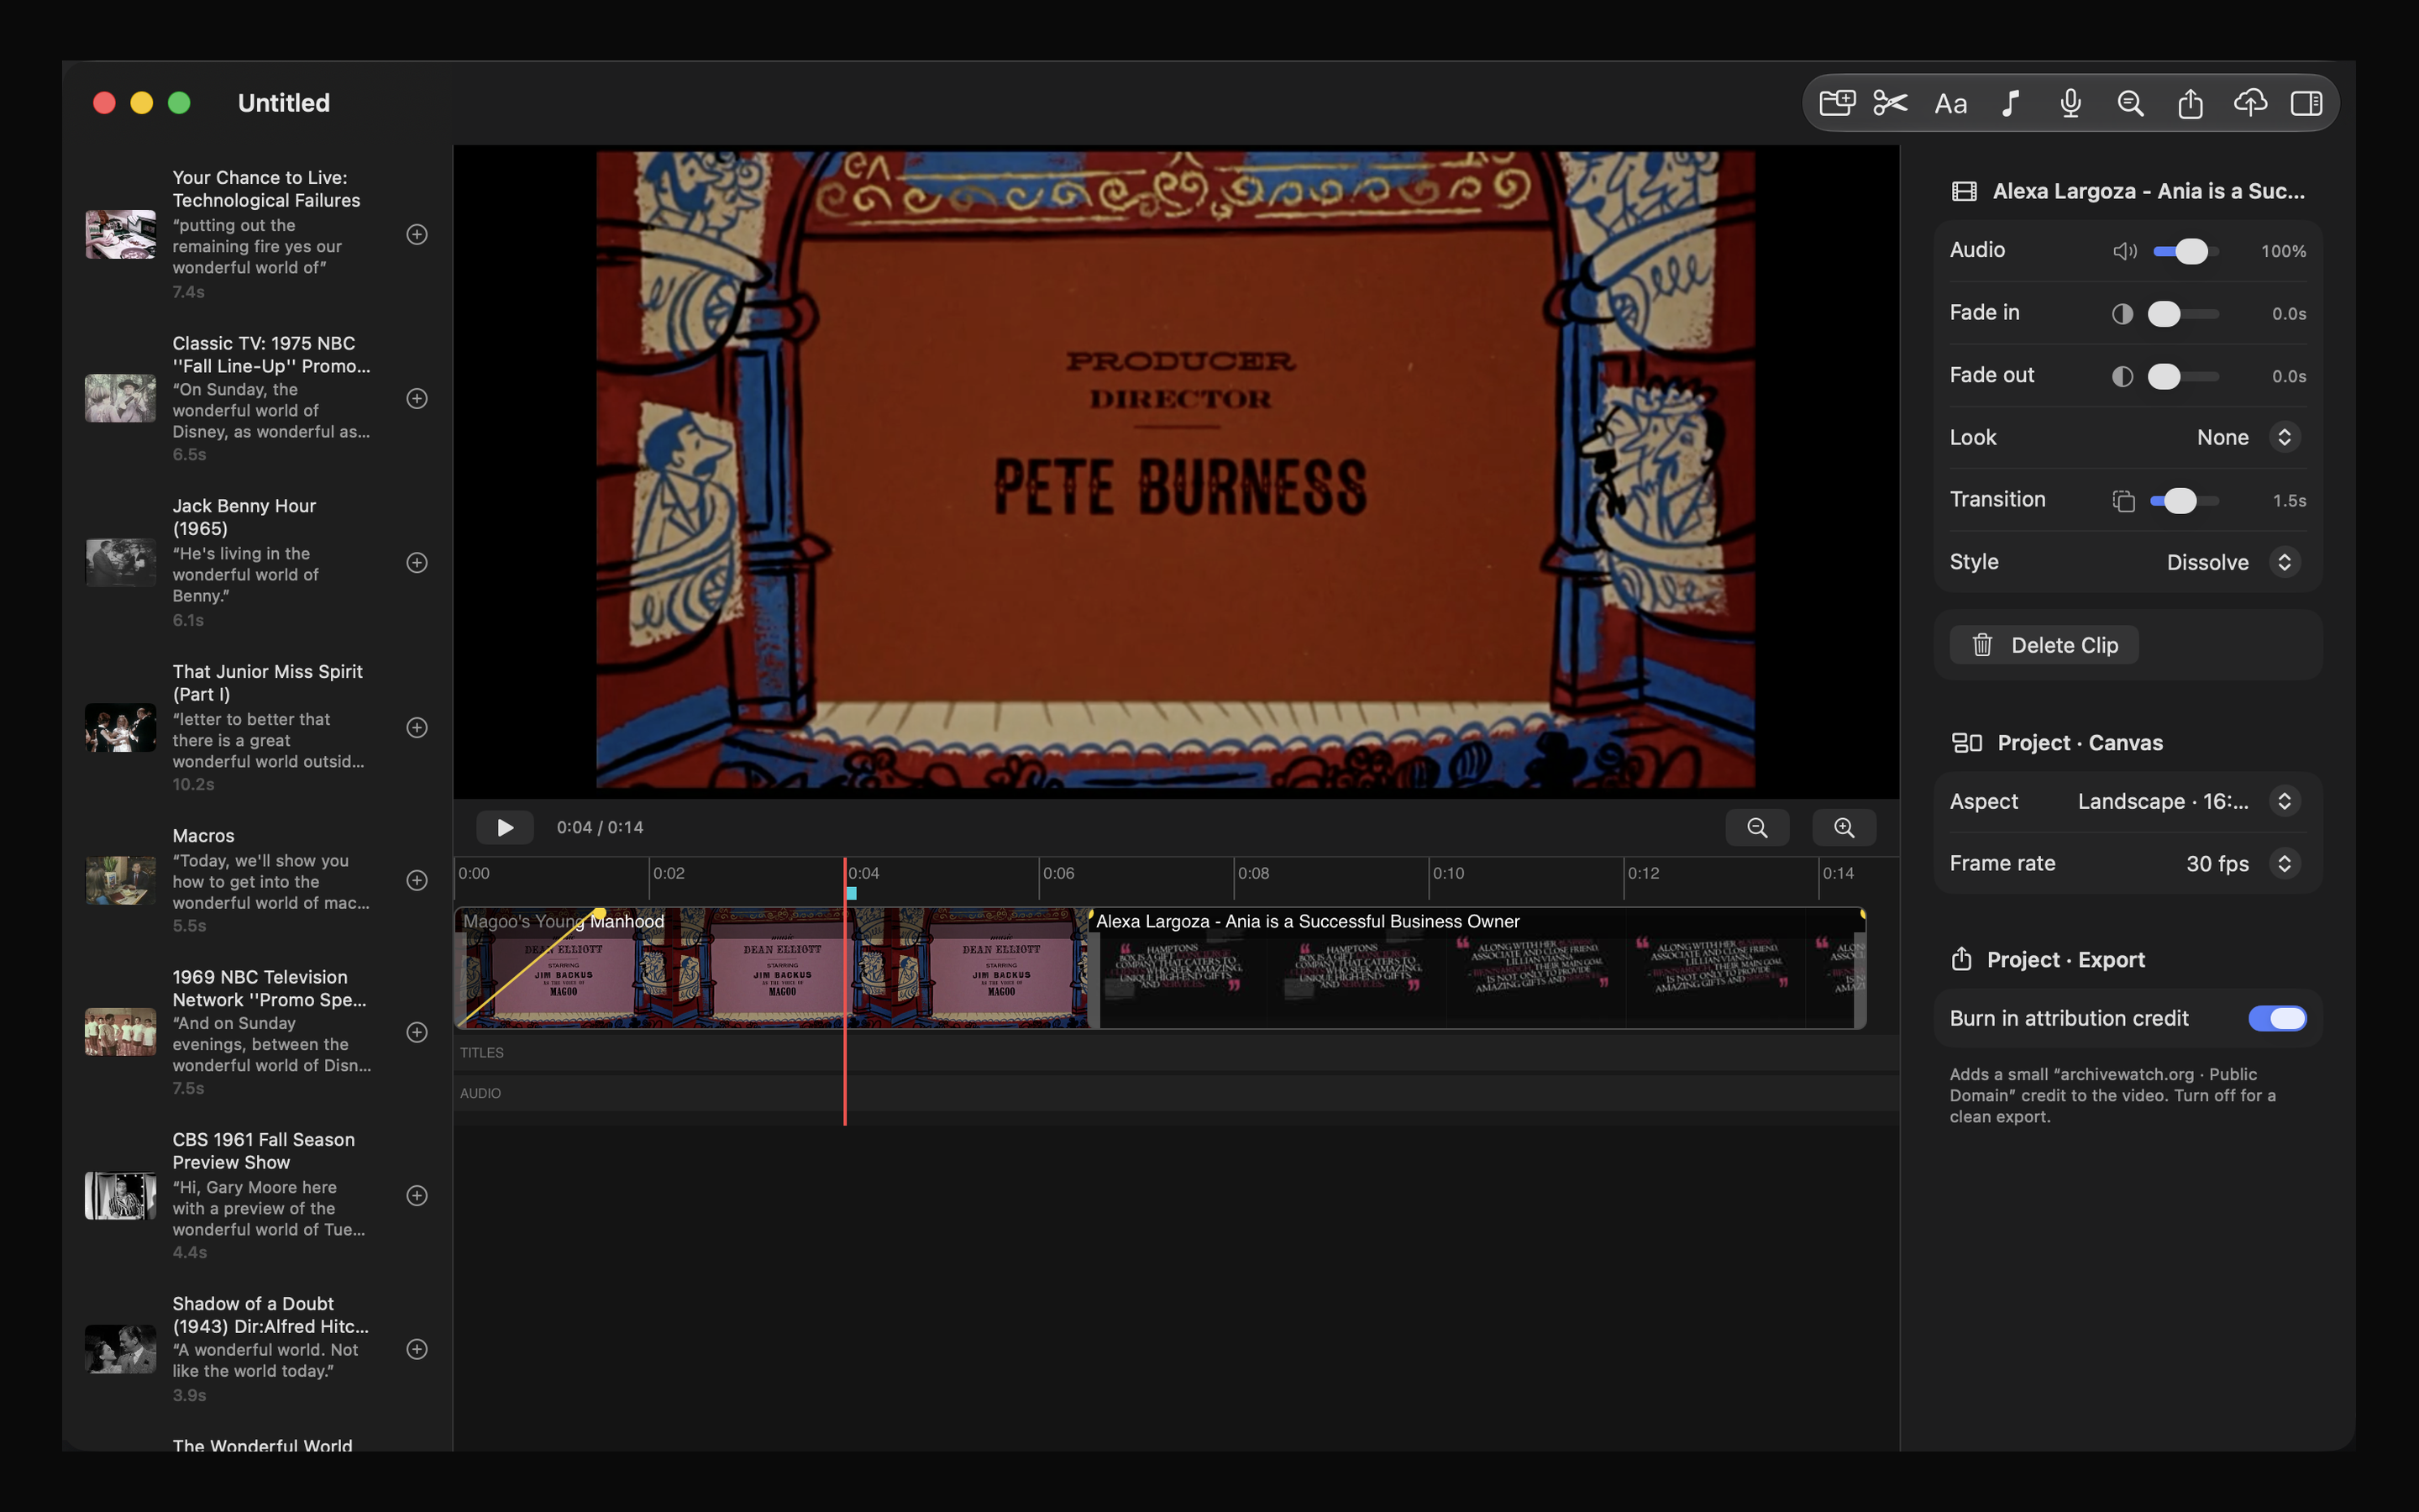Viewport: 2419px width, 1512px height.
Task: Click the toolbar search magnifier icon
Action: pyautogui.click(x=2130, y=103)
